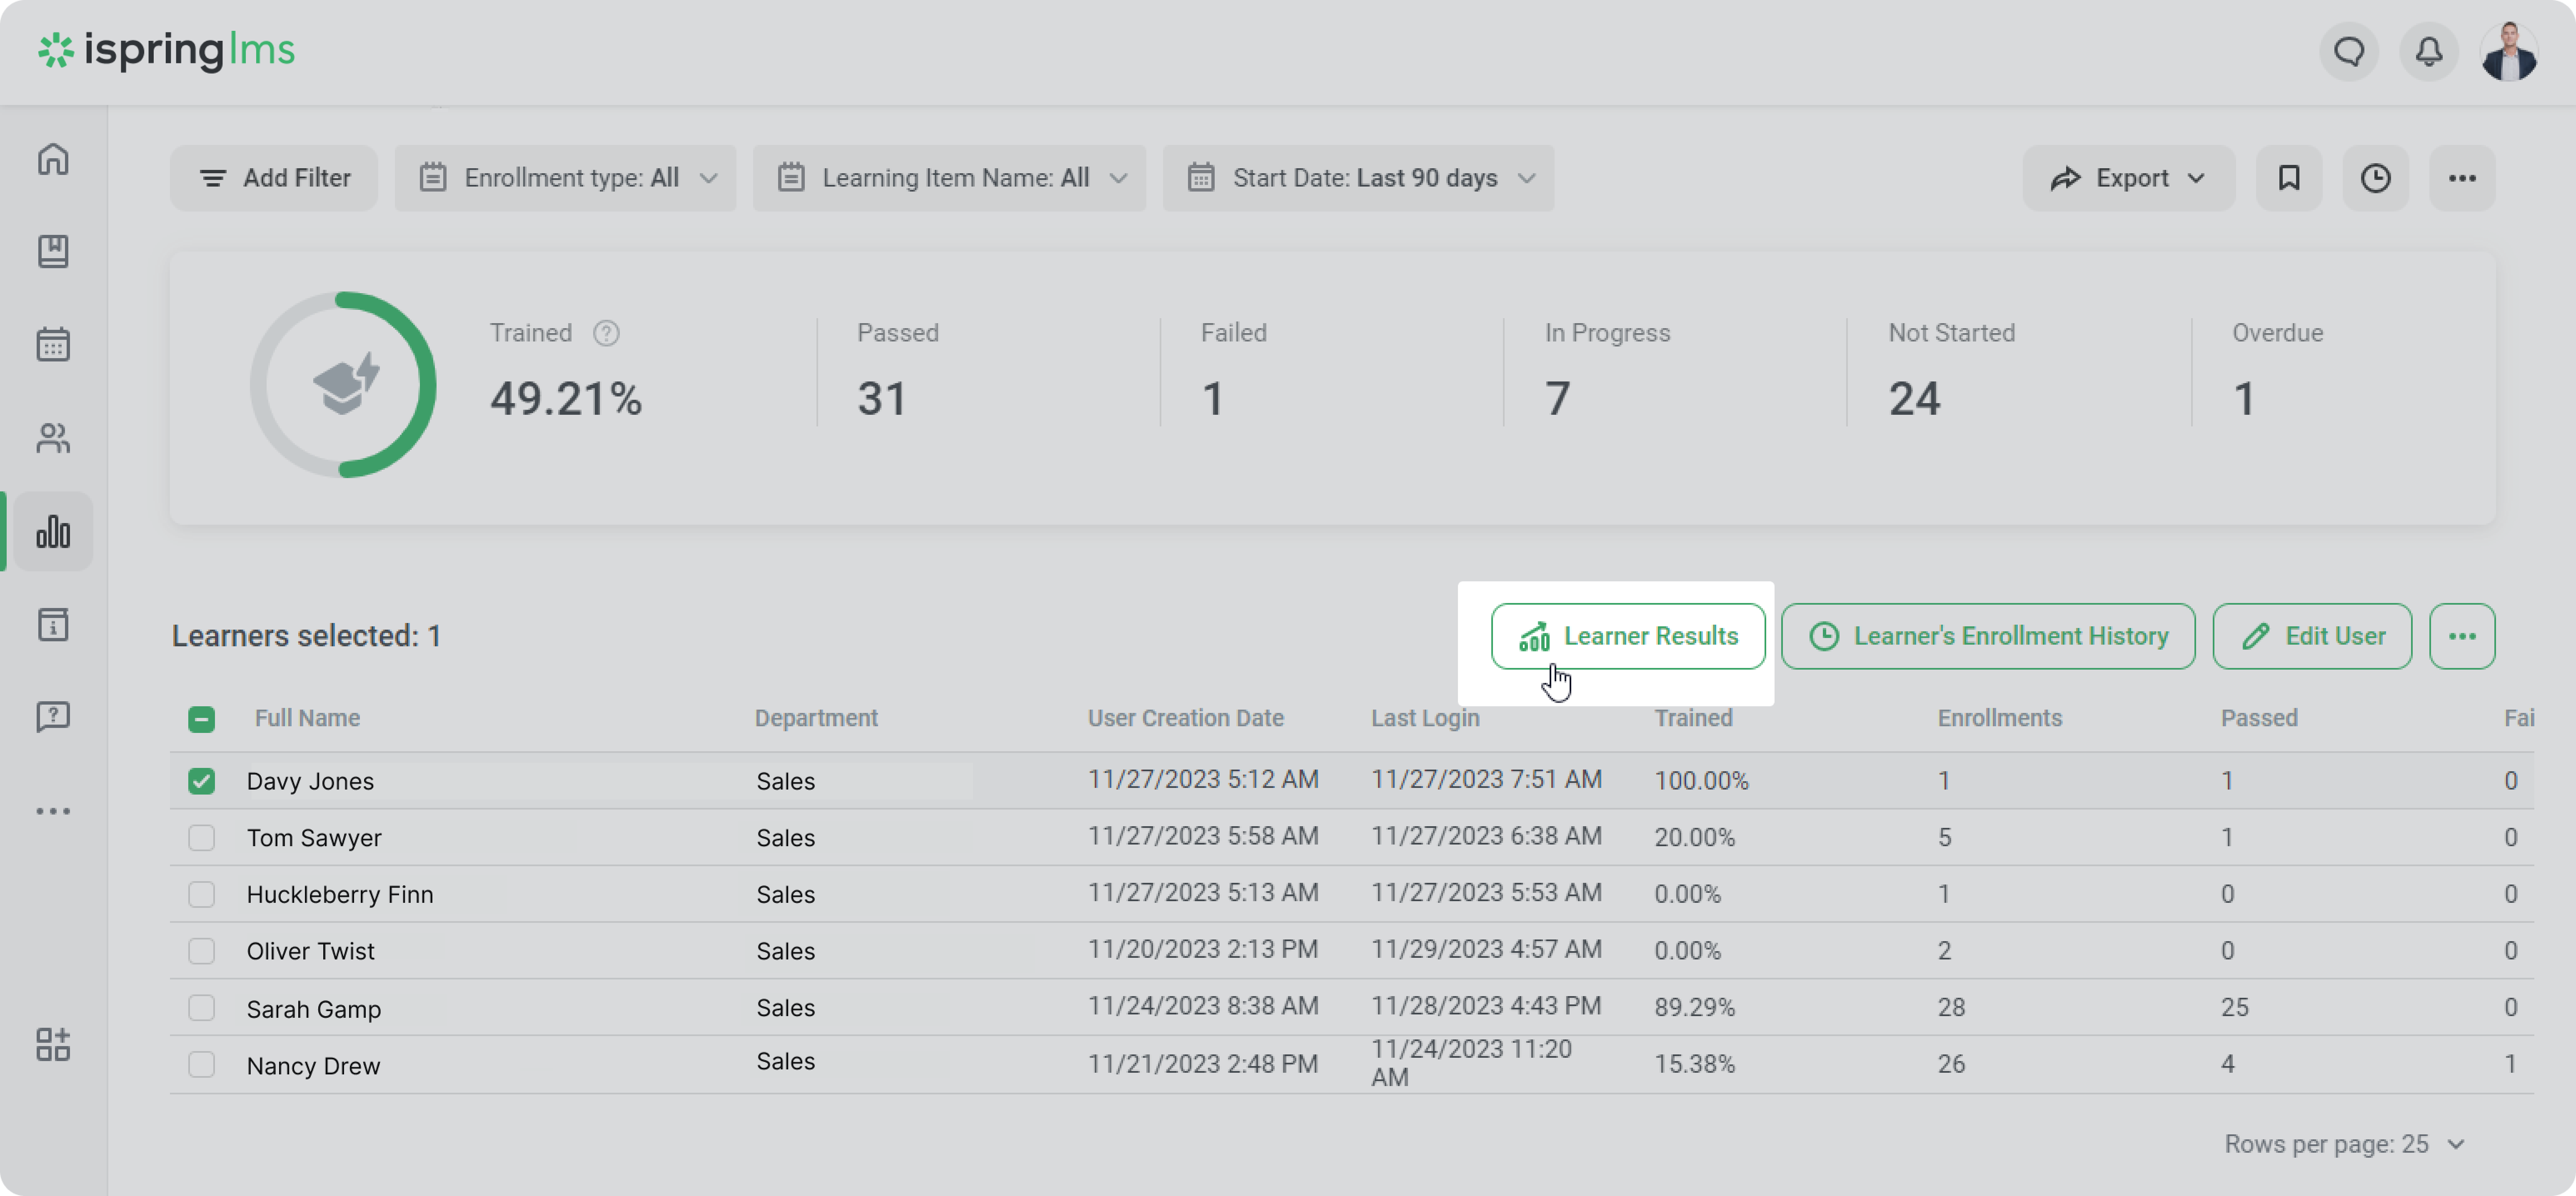The height and width of the screenshot is (1196, 2576).
Task: Open the add-apps grid icon in sidebar
Action: coord(53,1044)
